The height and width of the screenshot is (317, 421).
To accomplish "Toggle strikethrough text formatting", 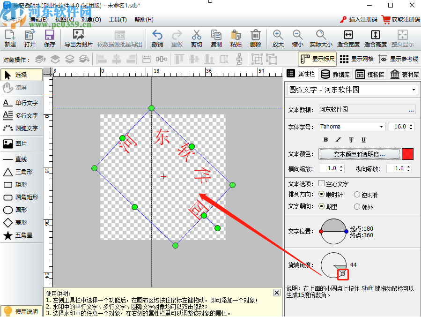I will click(351, 140).
